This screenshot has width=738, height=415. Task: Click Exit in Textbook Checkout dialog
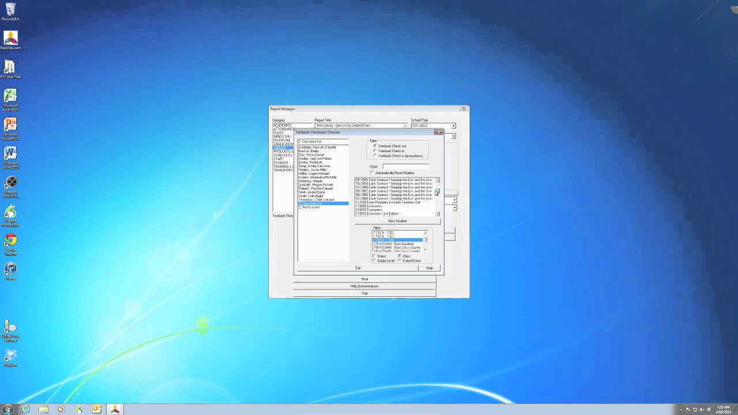(x=357, y=268)
